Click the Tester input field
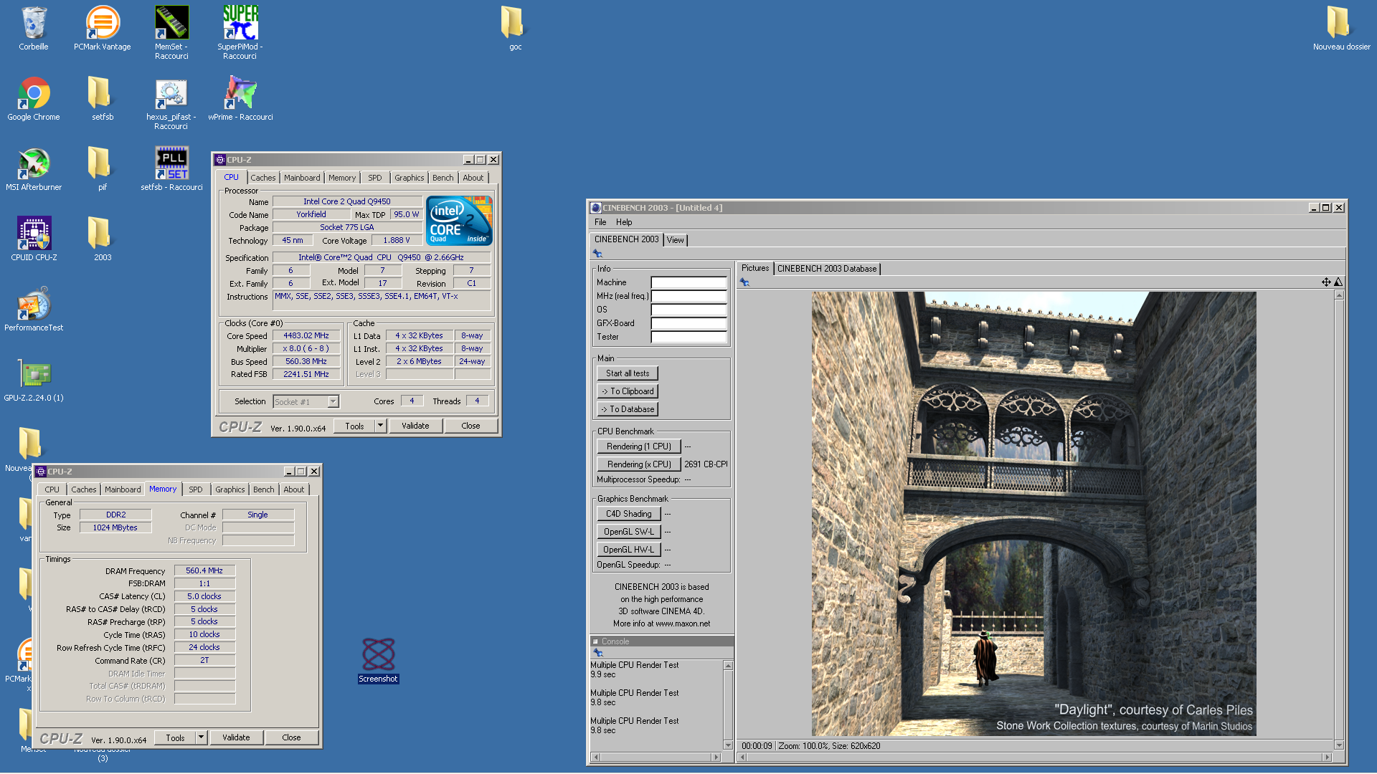This screenshot has width=1377, height=774. pos(688,337)
